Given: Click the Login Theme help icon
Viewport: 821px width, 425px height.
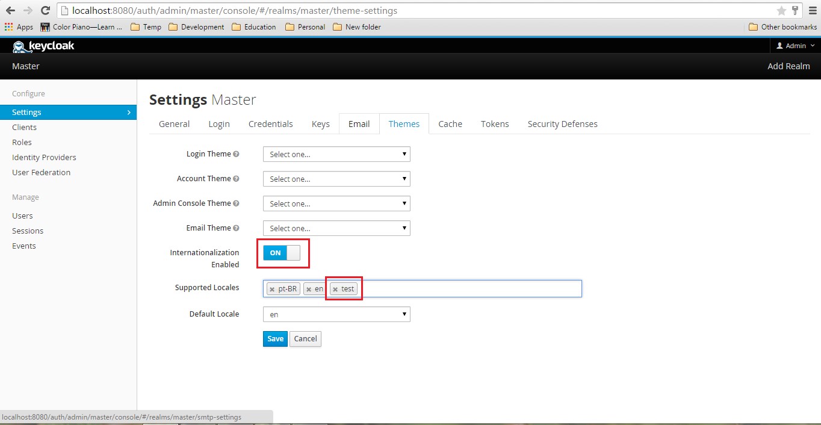Looking at the screenshot, I should [x=236, y=154].
